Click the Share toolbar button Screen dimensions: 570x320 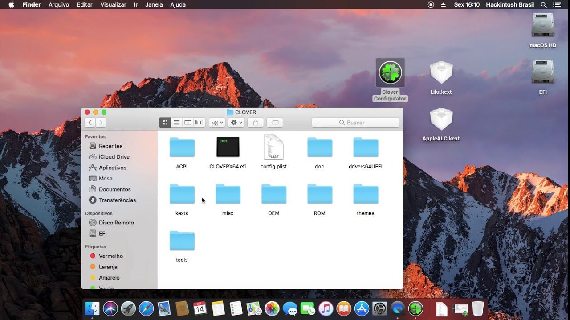click(256, 122)
